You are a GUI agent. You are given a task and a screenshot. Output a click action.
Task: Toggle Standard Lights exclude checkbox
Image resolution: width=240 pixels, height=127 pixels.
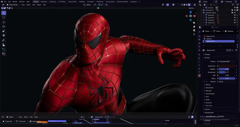click(x=232, y=13)
